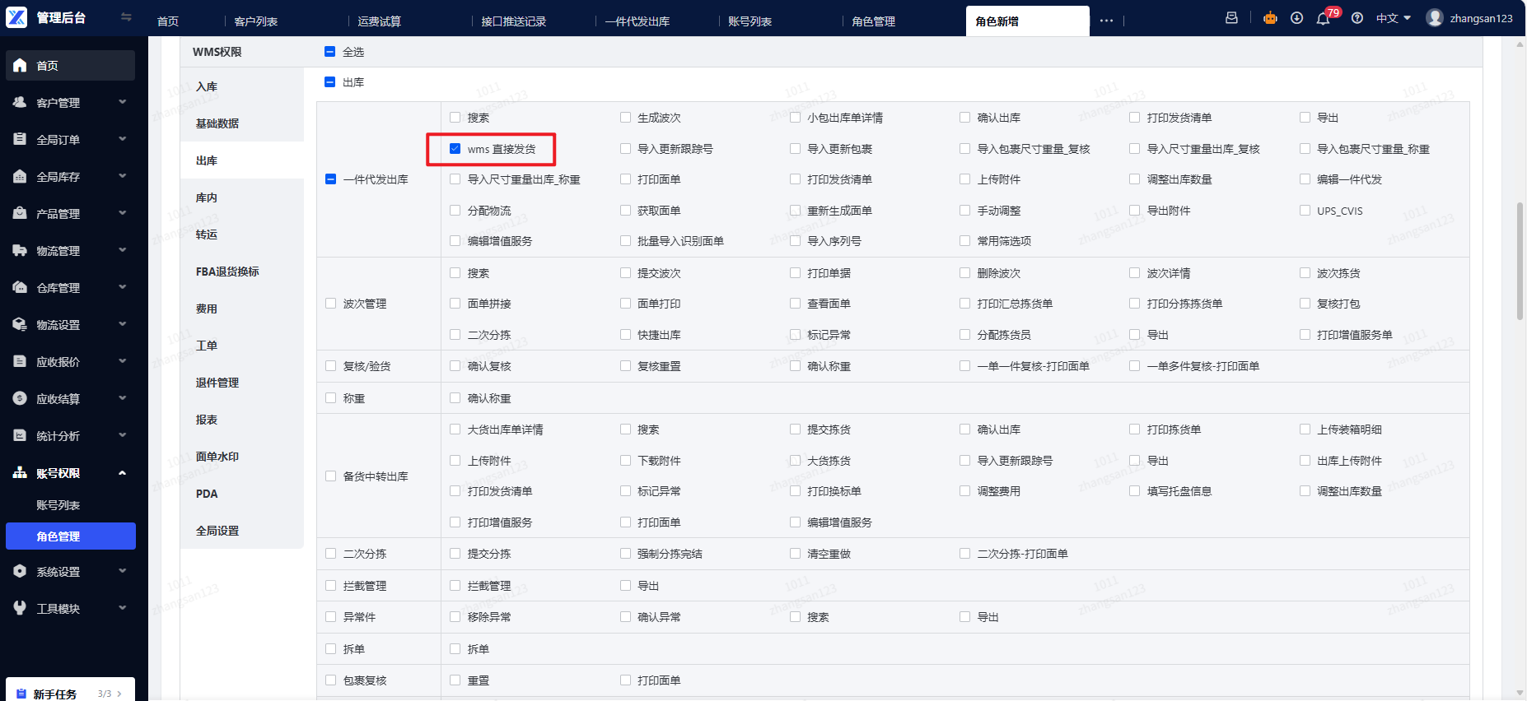This screenshot has width=1527, height=701.
Task: Click the 新手任务 clipboard icon
Action: tap(21, 694)
